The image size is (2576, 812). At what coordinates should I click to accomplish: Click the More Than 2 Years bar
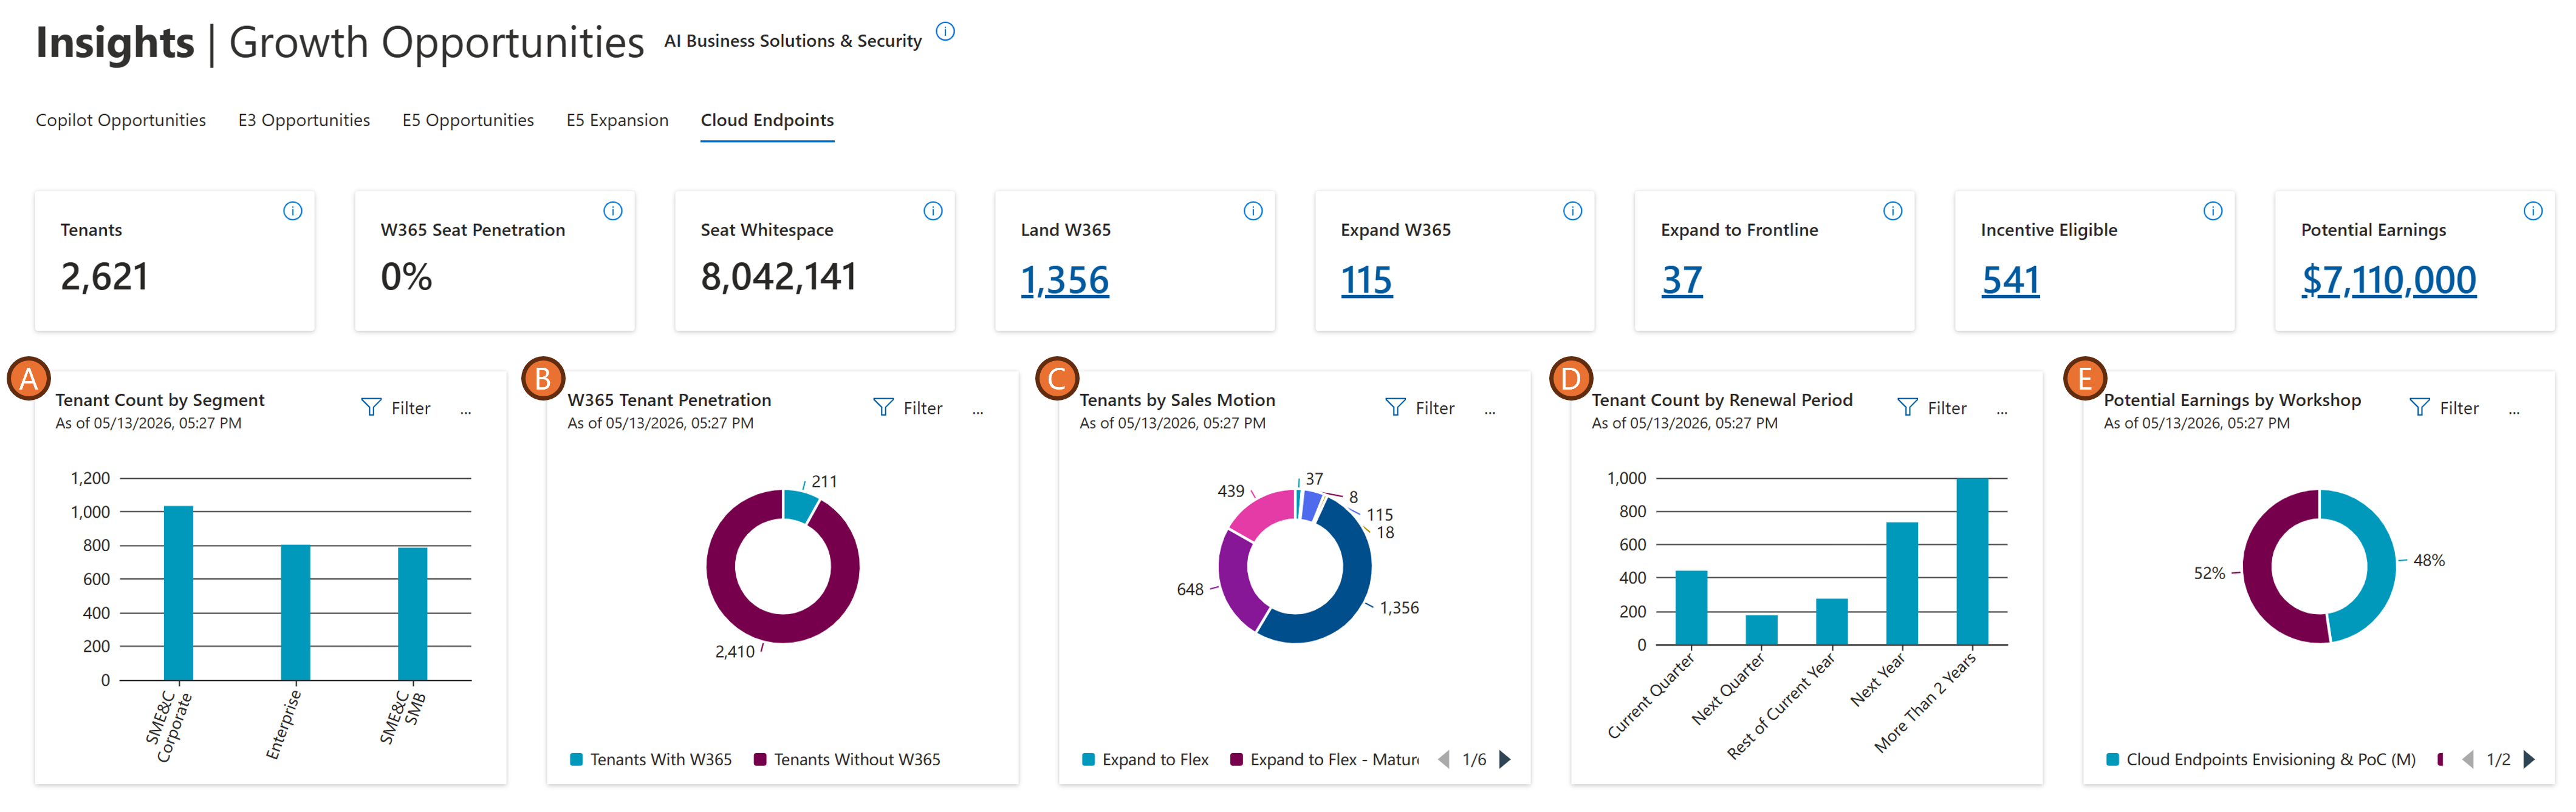coord(1972,561)
